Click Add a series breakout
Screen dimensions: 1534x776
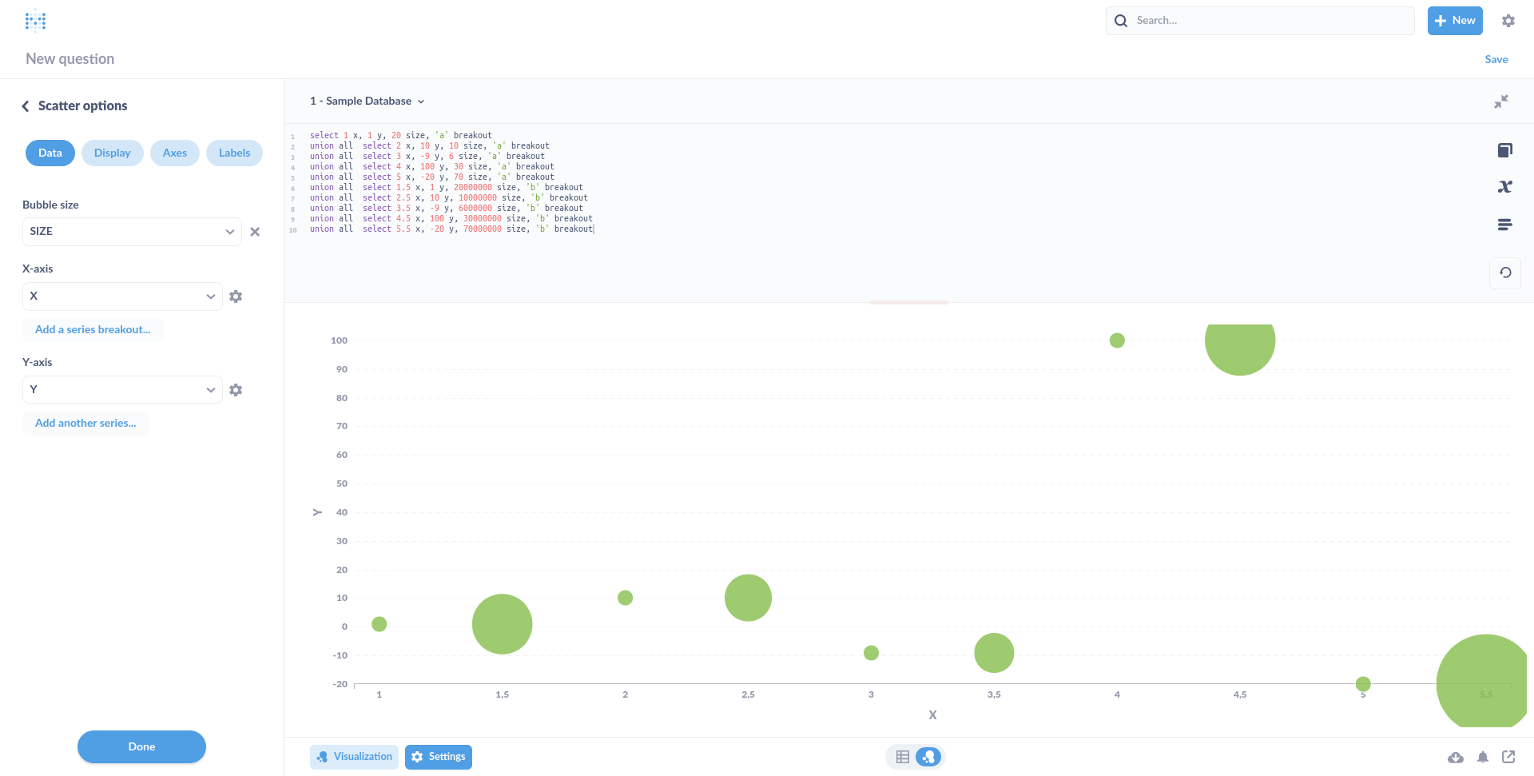coord(92,329)
